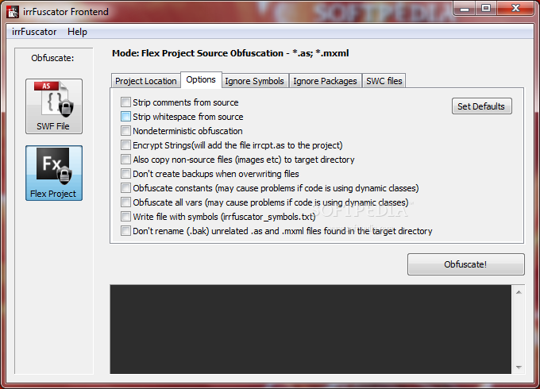The height and width of the screenshot is (389, 540).
Task: Click the output log scrollbar down arrow
Action: click(x=519, y=368)
